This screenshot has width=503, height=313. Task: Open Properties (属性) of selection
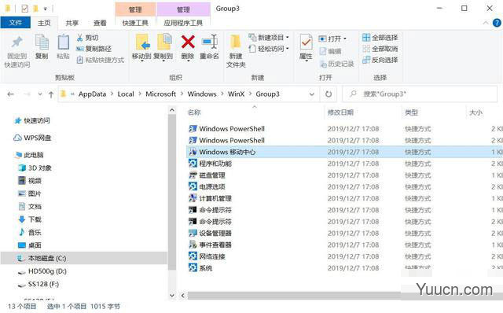[306, 47]
